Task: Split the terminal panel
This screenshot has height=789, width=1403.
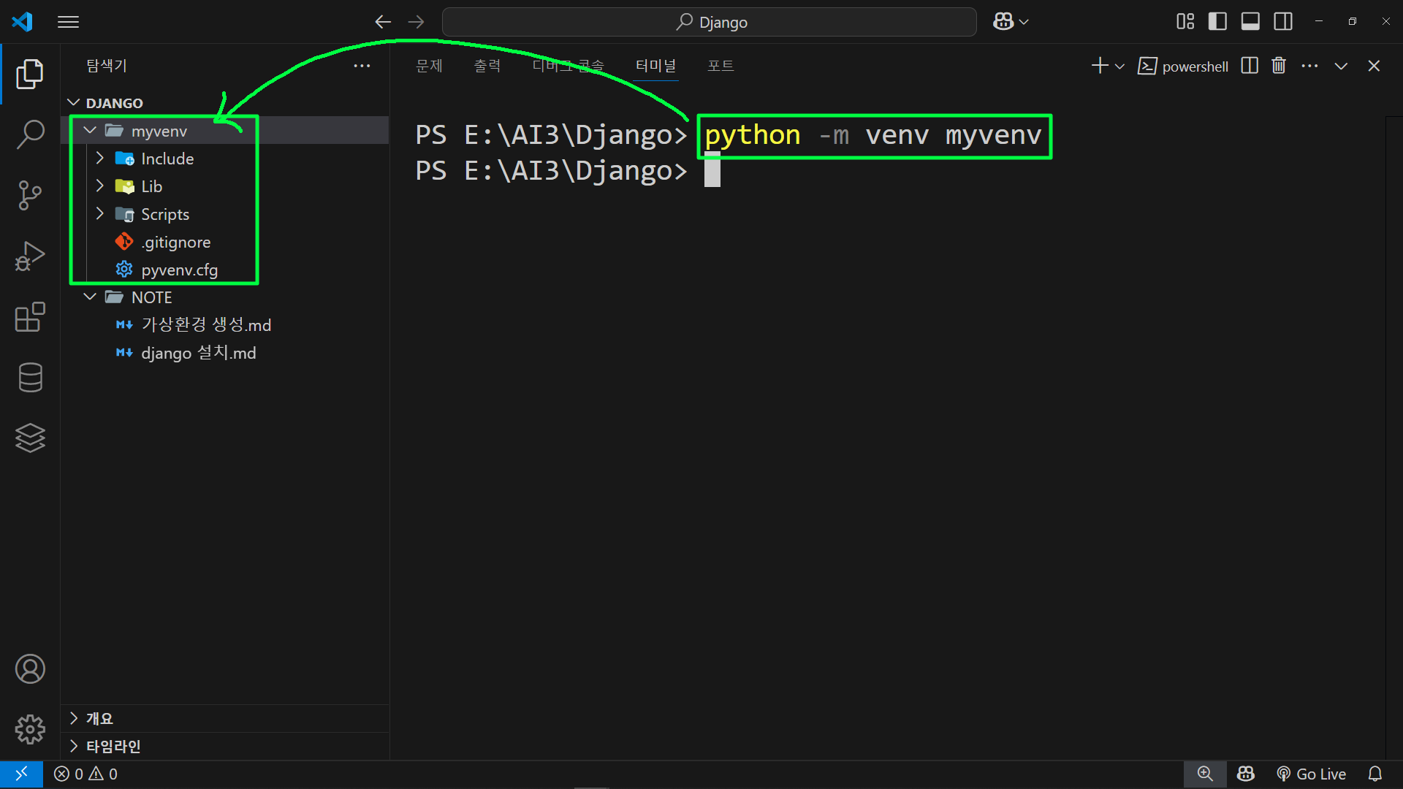Action: 1250,66
